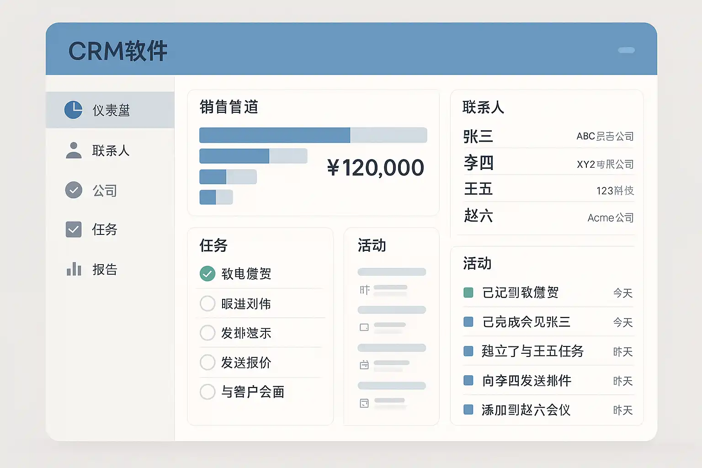Screen dimensions: 702x468
Task: Click the green square beside 已记到致億贺
Action: click(468, 292)
